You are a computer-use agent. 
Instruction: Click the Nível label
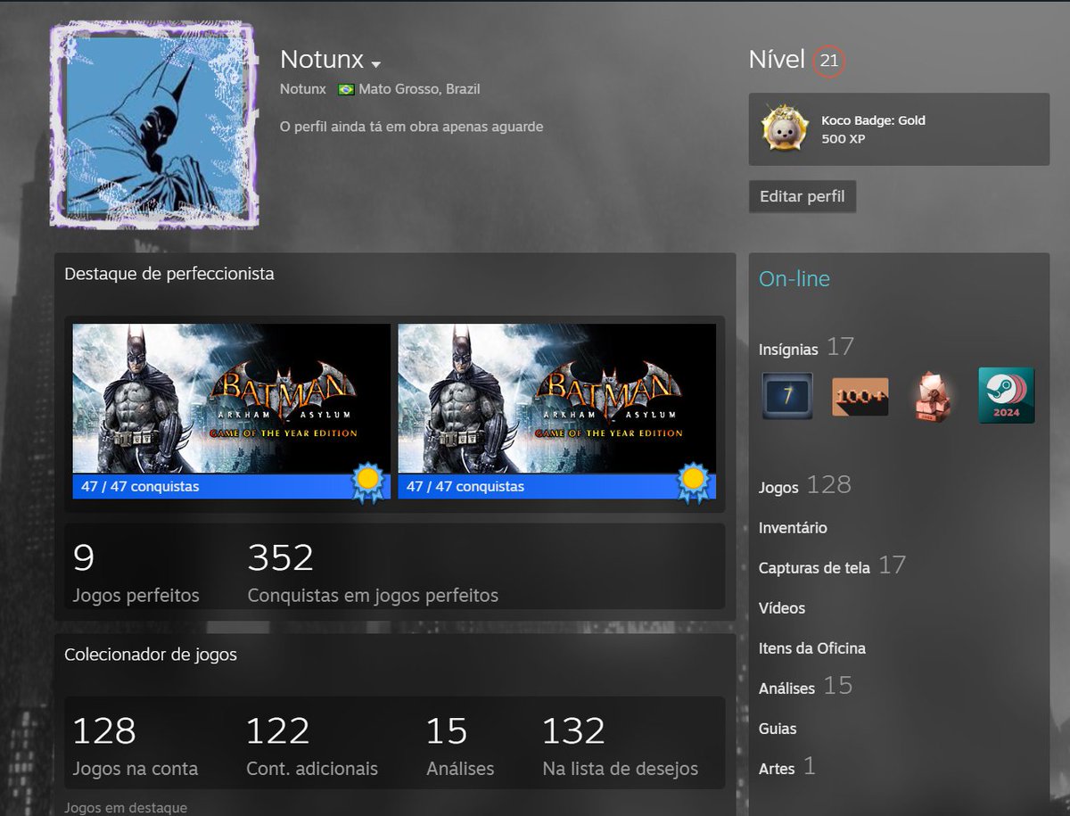tap(777, 60)
